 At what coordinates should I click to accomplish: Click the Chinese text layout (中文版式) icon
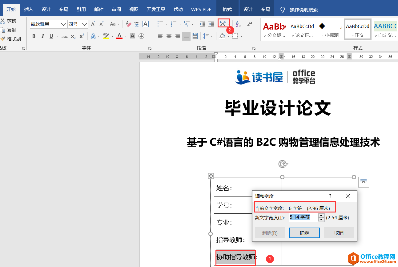tap(223, 24)
